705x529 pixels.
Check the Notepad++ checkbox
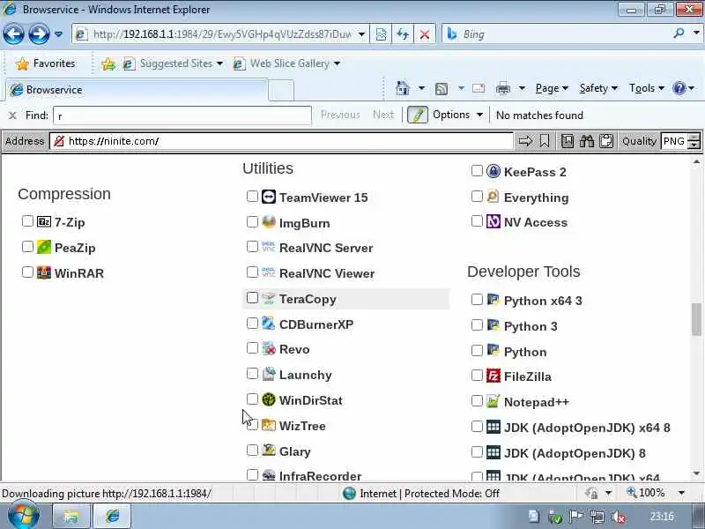click(x=477, y=400)
